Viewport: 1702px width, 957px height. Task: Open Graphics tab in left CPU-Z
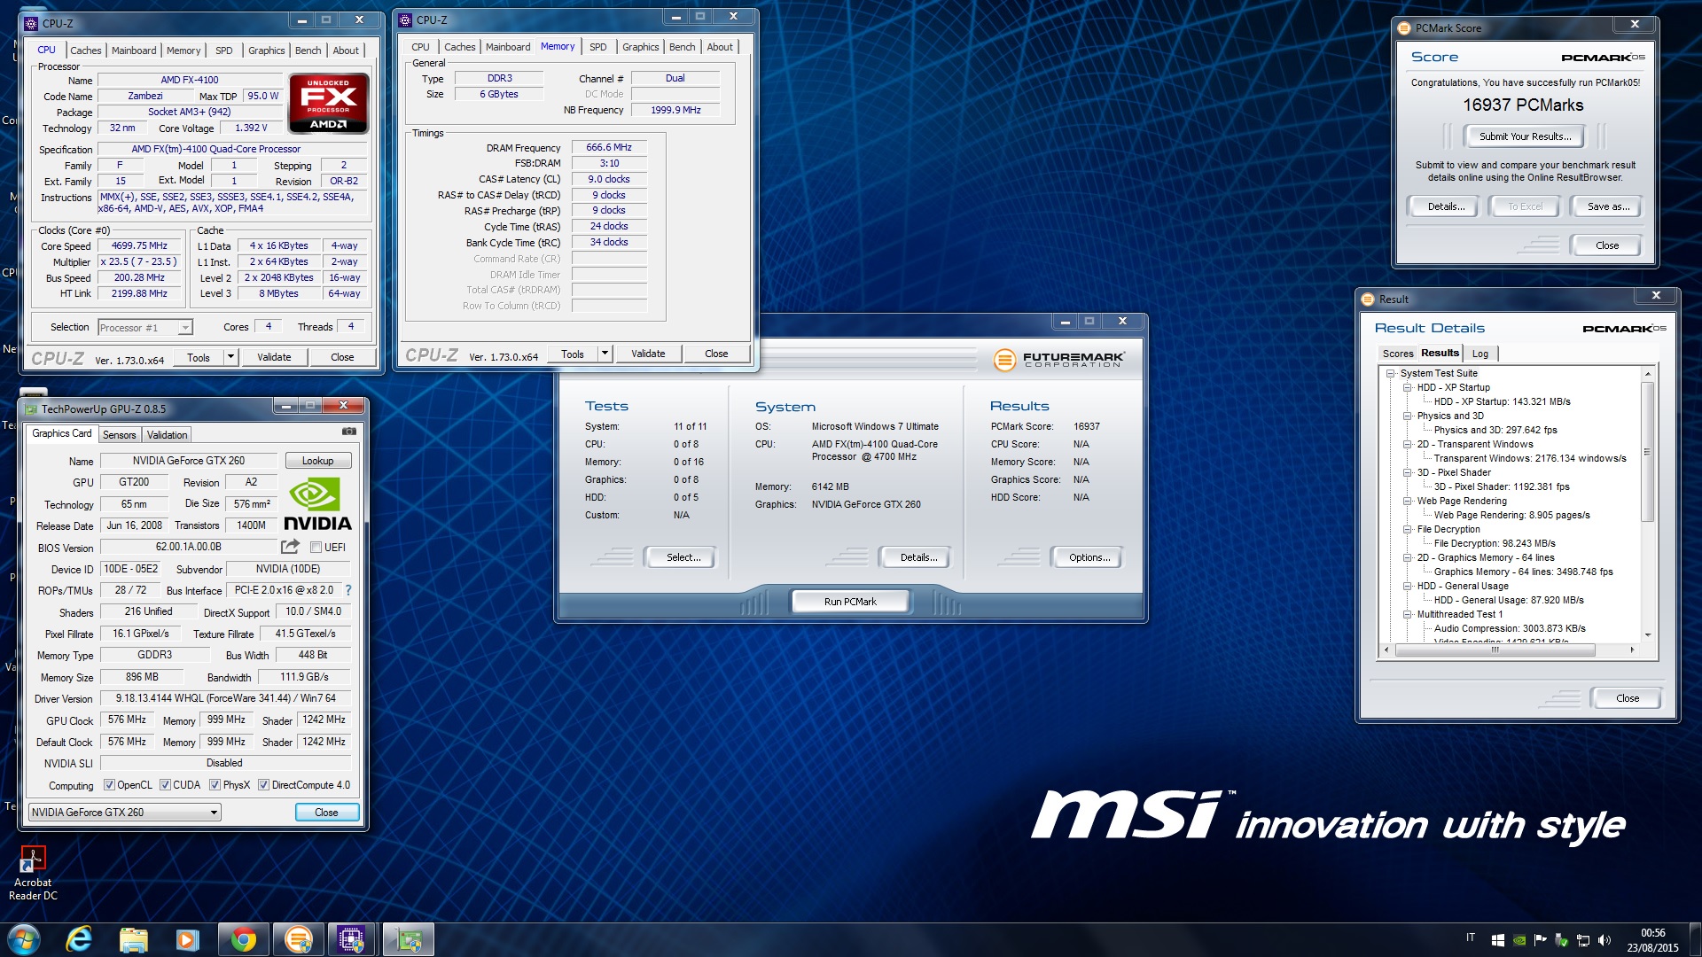266,51
